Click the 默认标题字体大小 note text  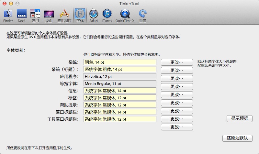[x=217, y=63]
